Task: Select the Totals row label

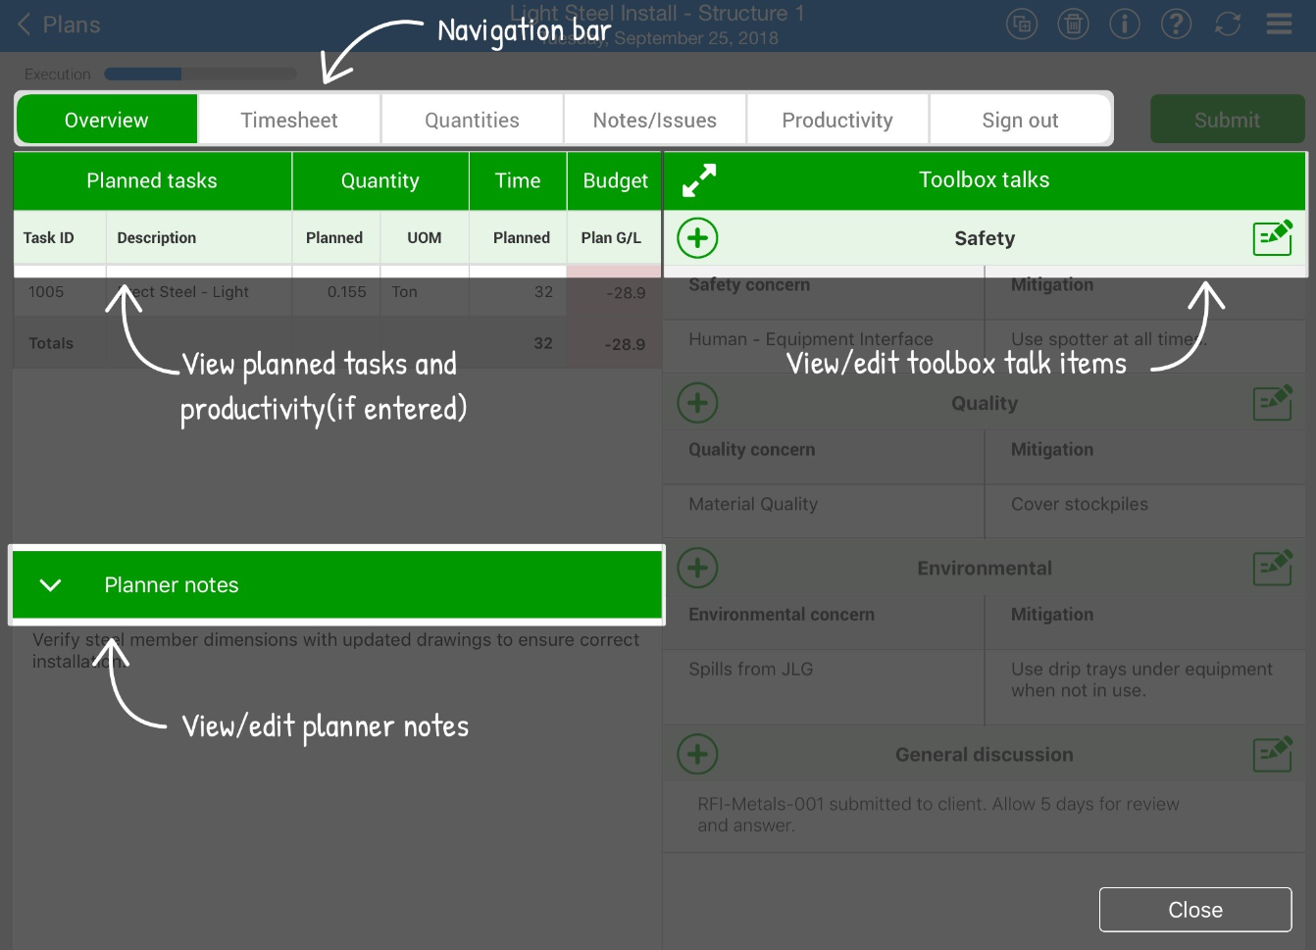Action: [x=51, y=343]
